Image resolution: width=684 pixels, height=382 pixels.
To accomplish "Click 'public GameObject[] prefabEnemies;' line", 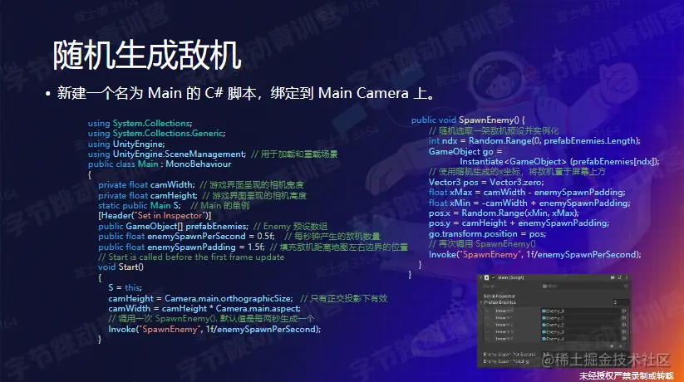I will 173,226.
